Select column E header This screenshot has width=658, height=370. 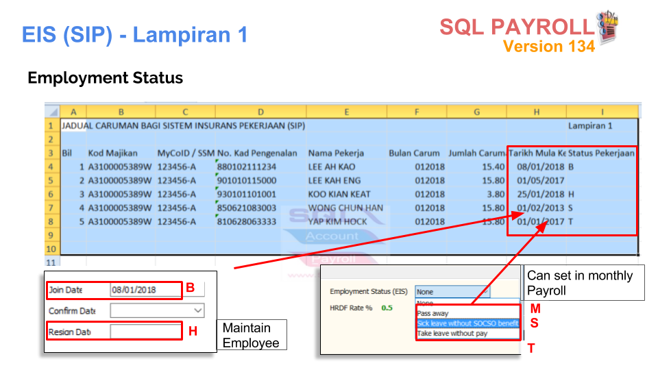coord(347,112)
